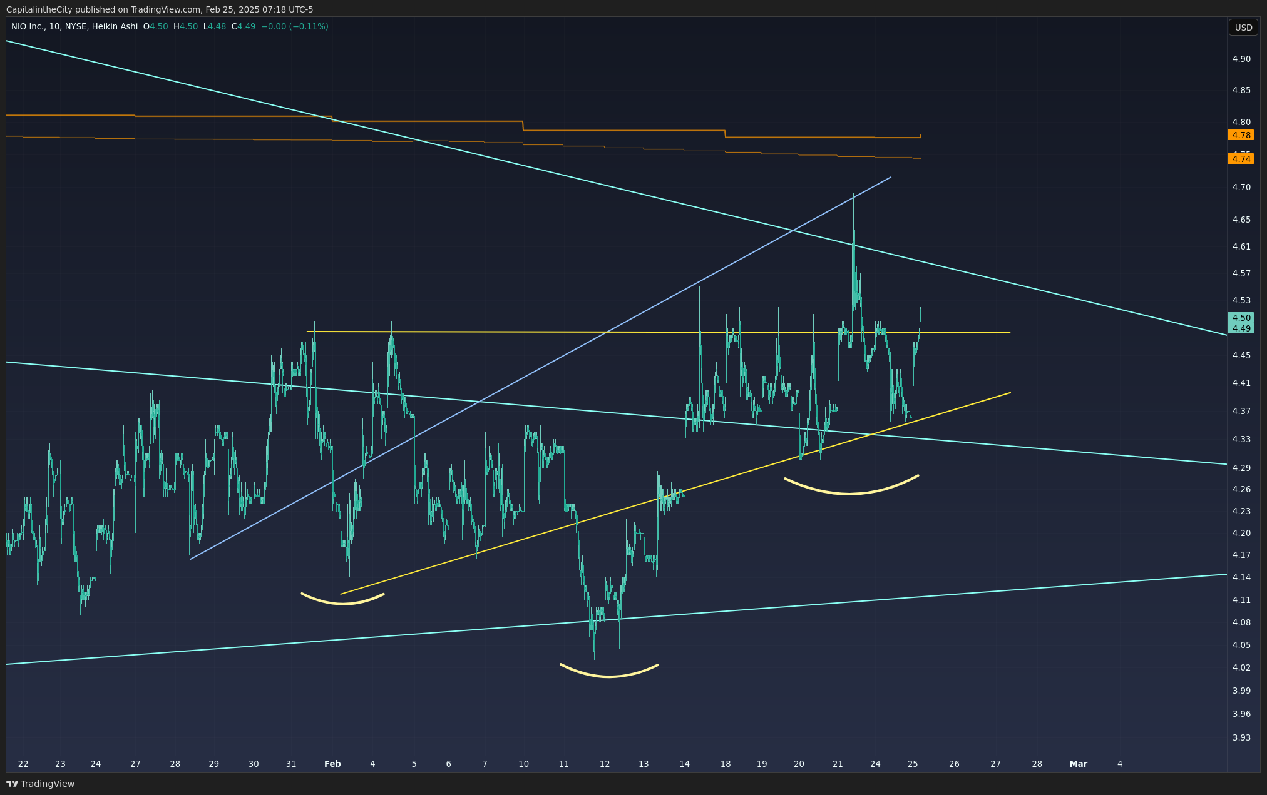Click the 4.14 price axis label
This screenshot has height=795, width=1267.
click(1241, 577)
